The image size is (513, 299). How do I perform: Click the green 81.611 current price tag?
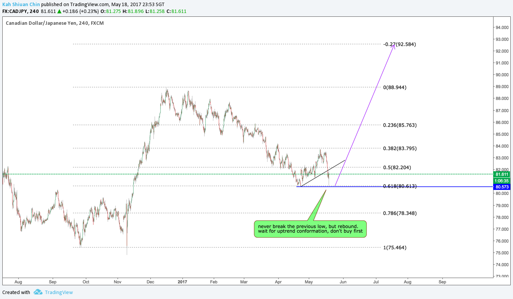point(502,174)
